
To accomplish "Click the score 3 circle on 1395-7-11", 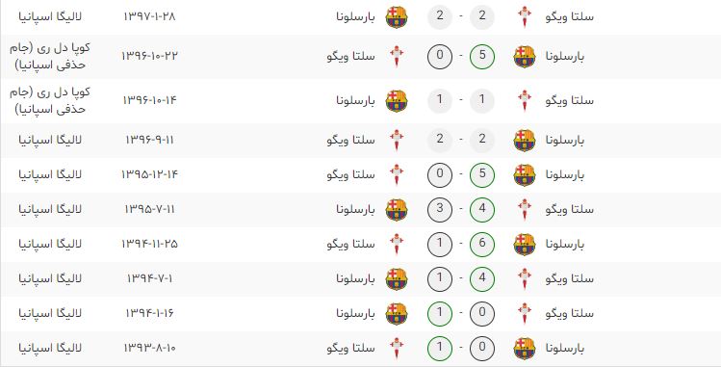I will click(440, 210).
